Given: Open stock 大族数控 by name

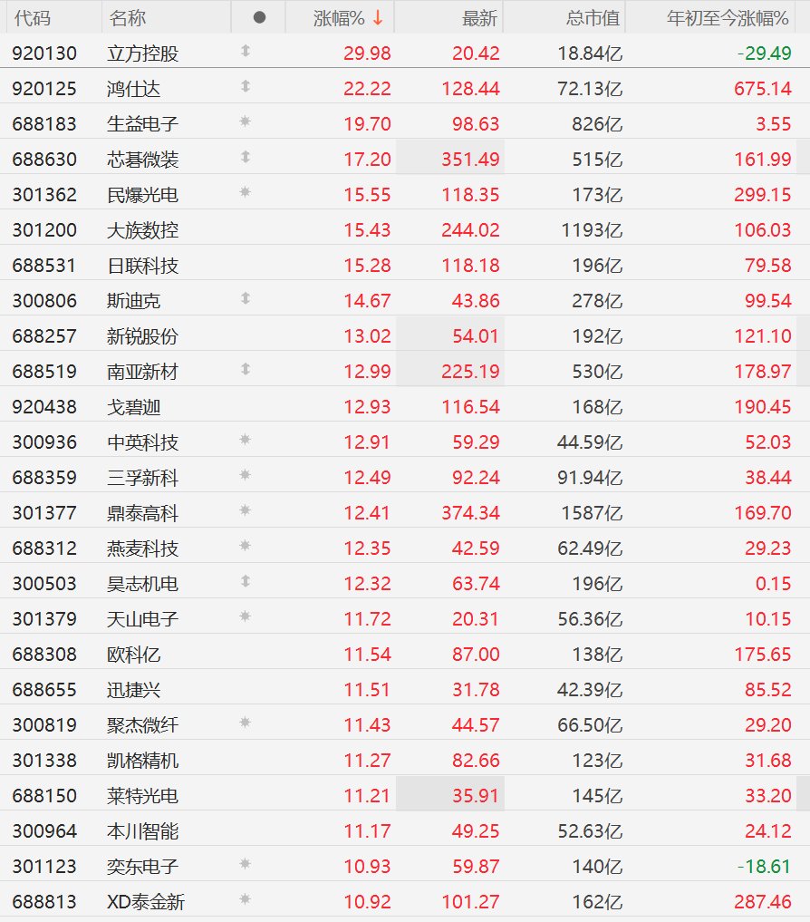Looking at the screenshot, I should click(143, 230).
